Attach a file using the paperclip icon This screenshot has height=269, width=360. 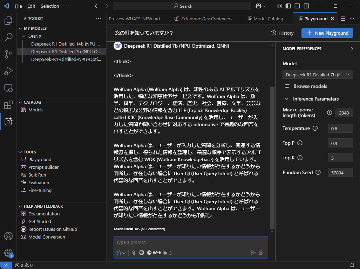(134, 253)
